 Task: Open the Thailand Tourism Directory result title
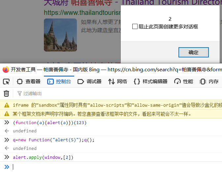133,2
